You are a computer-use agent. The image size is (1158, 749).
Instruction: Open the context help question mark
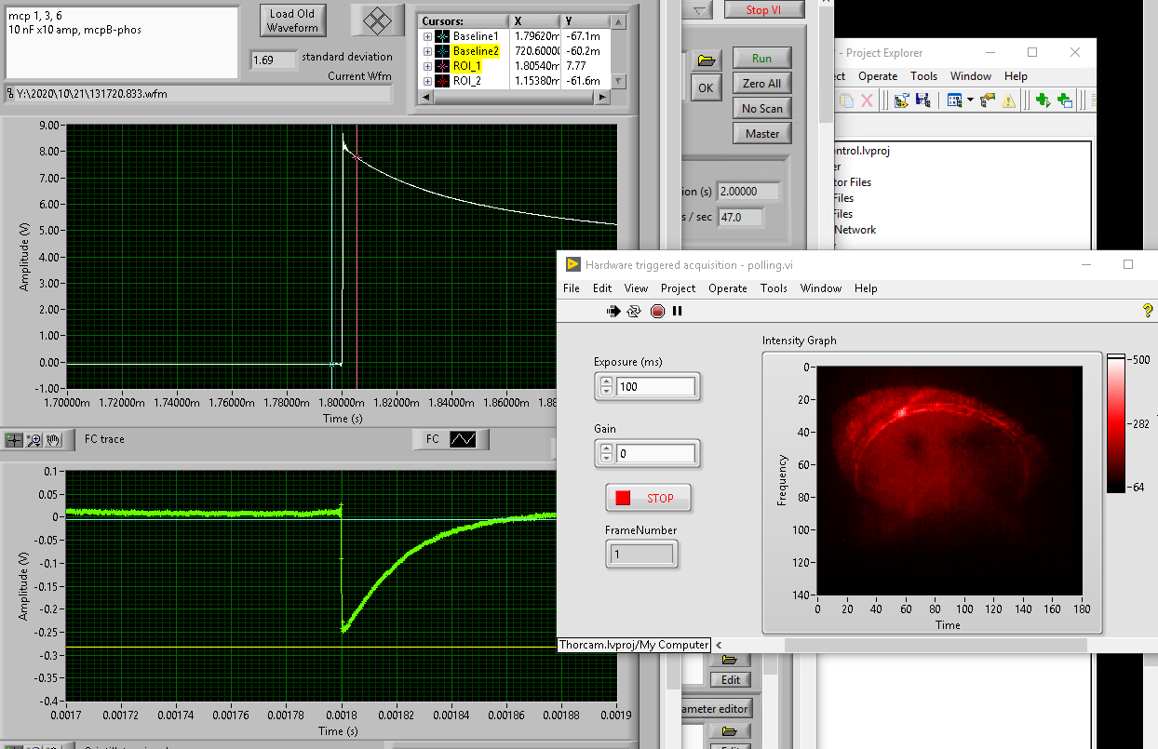coord(1147,311)
